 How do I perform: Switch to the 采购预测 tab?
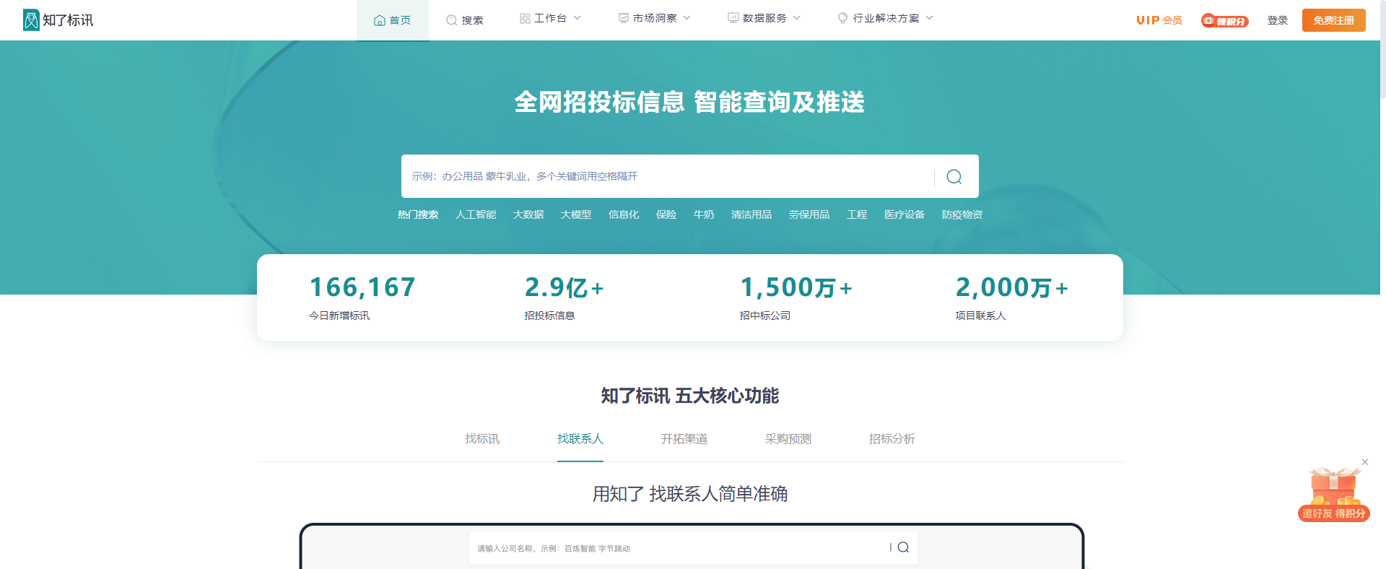(x=788, y=439)
